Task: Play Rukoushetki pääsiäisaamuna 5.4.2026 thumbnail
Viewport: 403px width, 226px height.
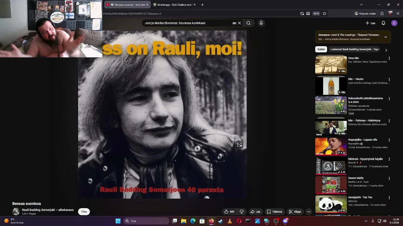Action: pos(331,105)
